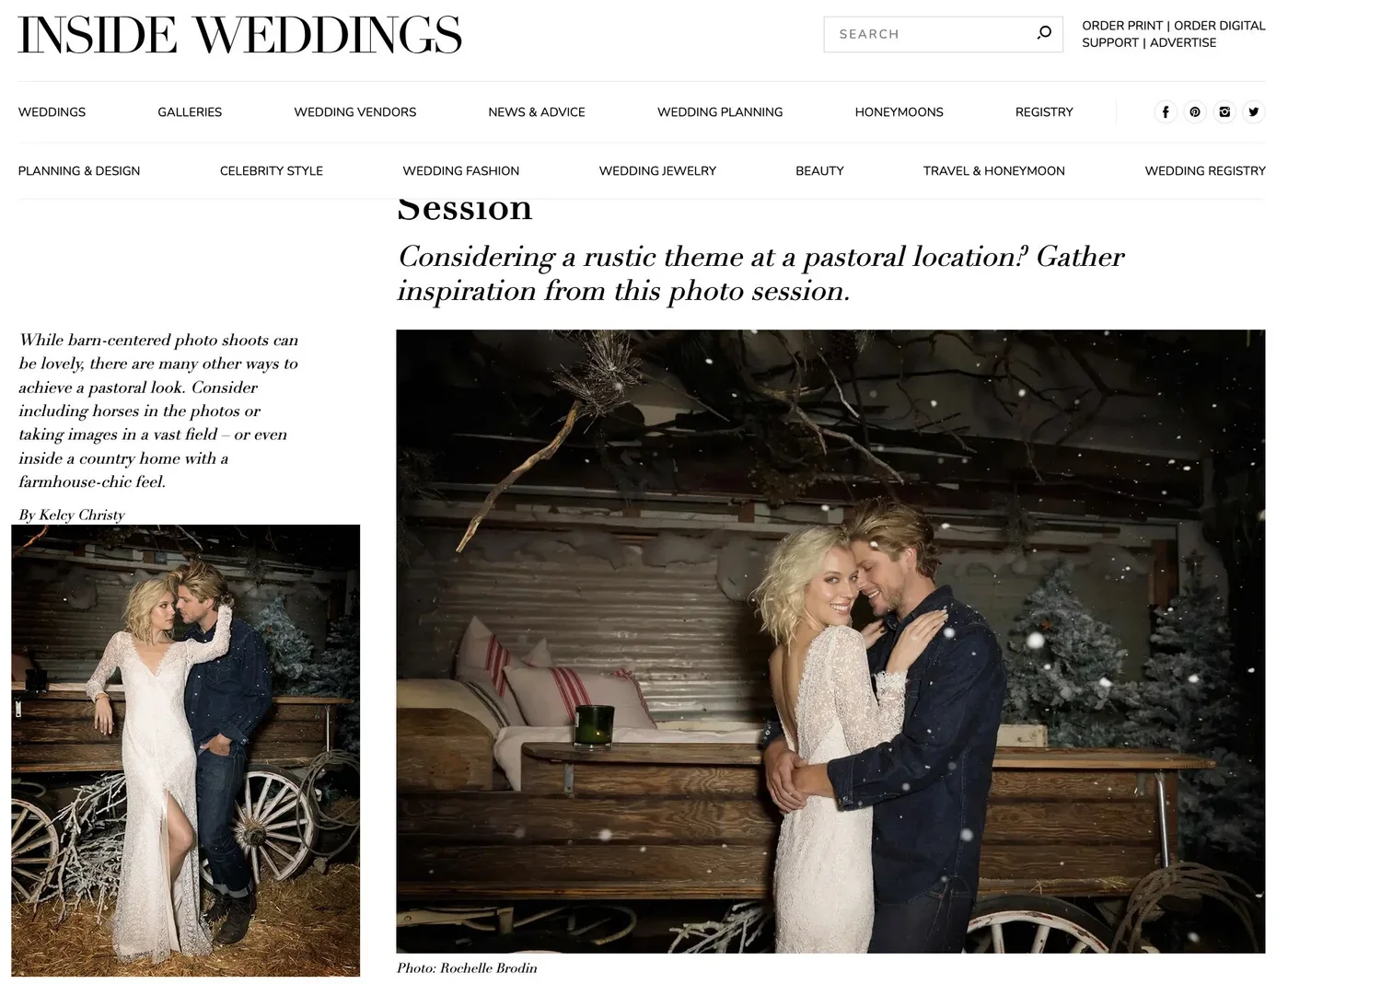The height and width of the screenshot is (984, 1381).
Task: Open the Pinterest social icon
Action: (x=1195, y=112)
